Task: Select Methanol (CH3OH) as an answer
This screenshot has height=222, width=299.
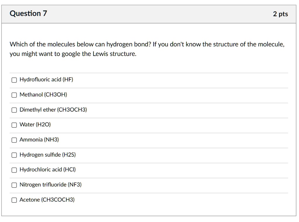Action: point(14,95)
